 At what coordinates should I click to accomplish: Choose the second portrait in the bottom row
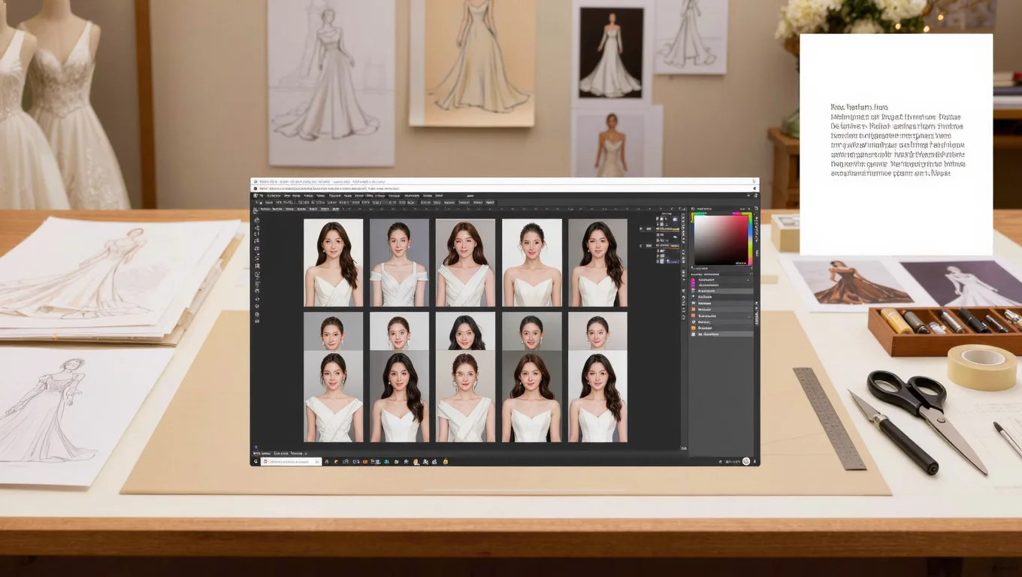tap(399, 397)
